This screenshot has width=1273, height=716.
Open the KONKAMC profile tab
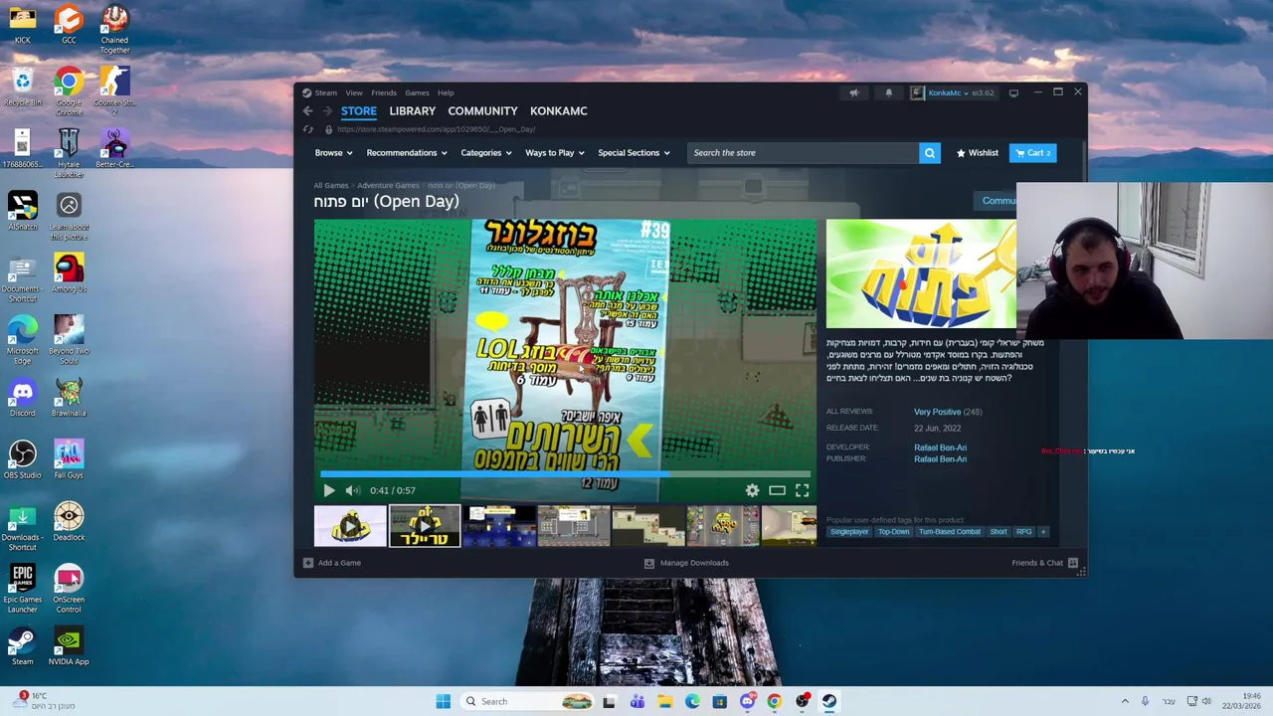pyautogui.click(x=558, y=111)
